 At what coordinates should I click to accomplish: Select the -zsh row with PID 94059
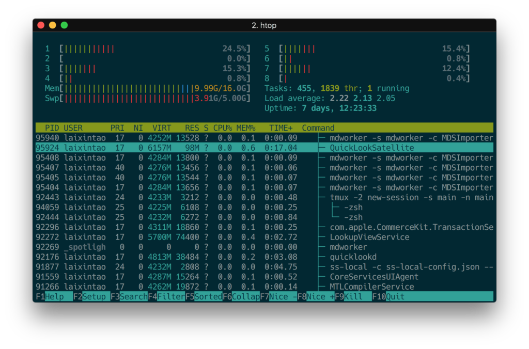(264, 208)
